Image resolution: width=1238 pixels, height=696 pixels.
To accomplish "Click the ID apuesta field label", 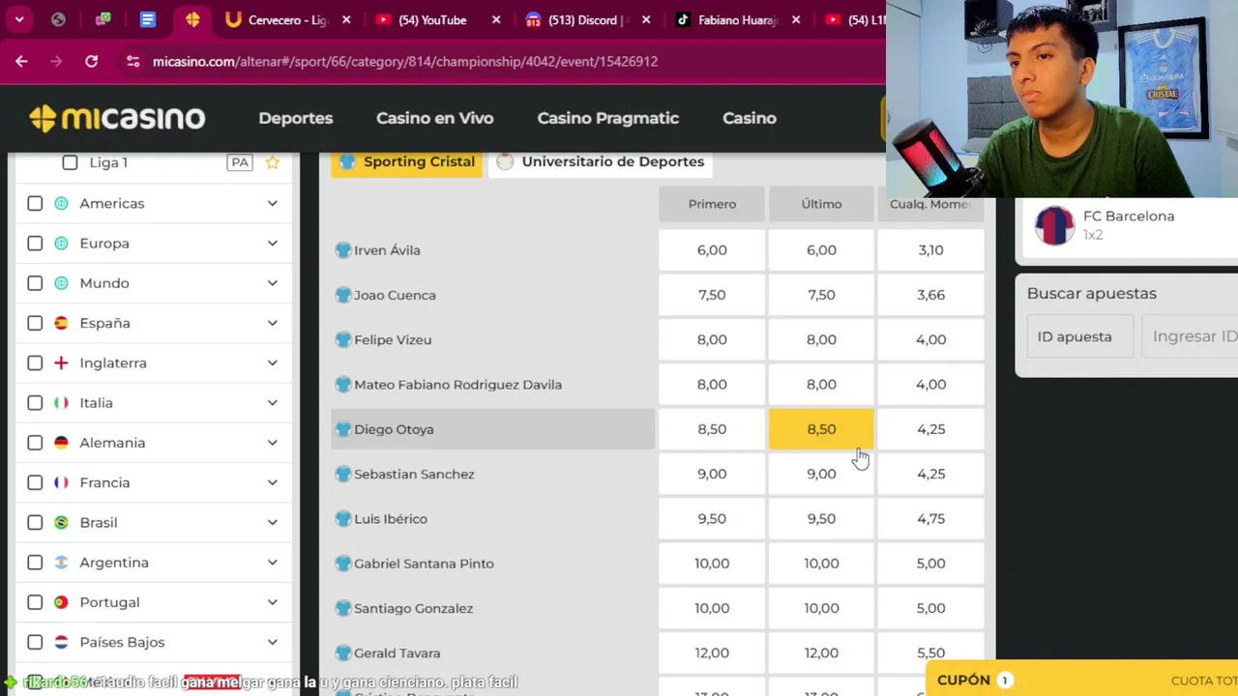I will click(1075, 336).
